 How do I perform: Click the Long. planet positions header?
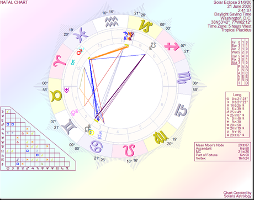(237, 95)
